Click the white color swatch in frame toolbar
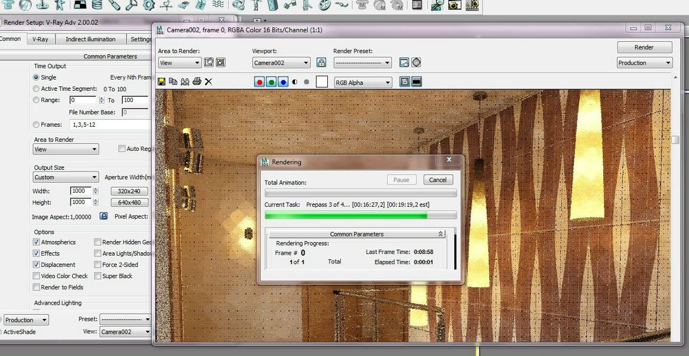 tap(321, 82)
